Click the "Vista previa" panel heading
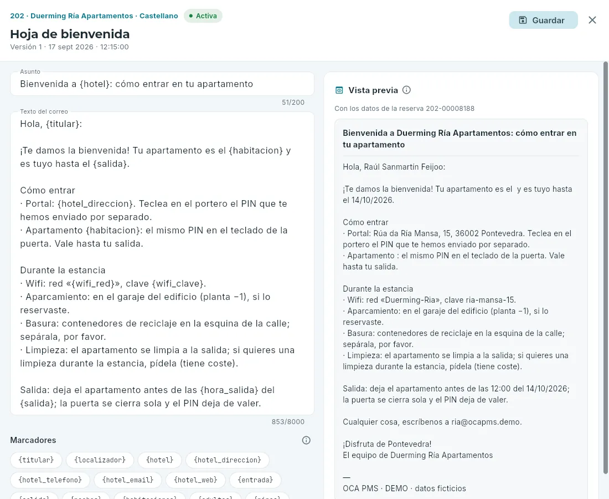 pos(373,90)
